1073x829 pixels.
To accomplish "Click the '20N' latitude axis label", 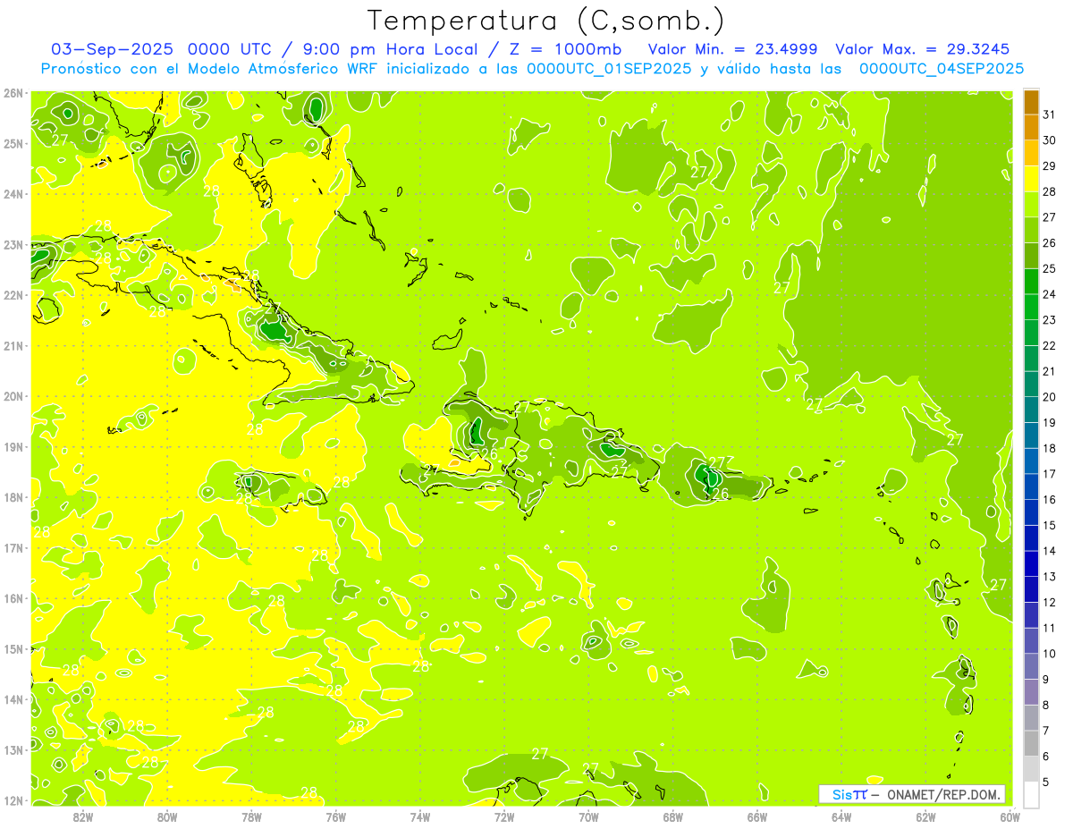I will (13, 396).
